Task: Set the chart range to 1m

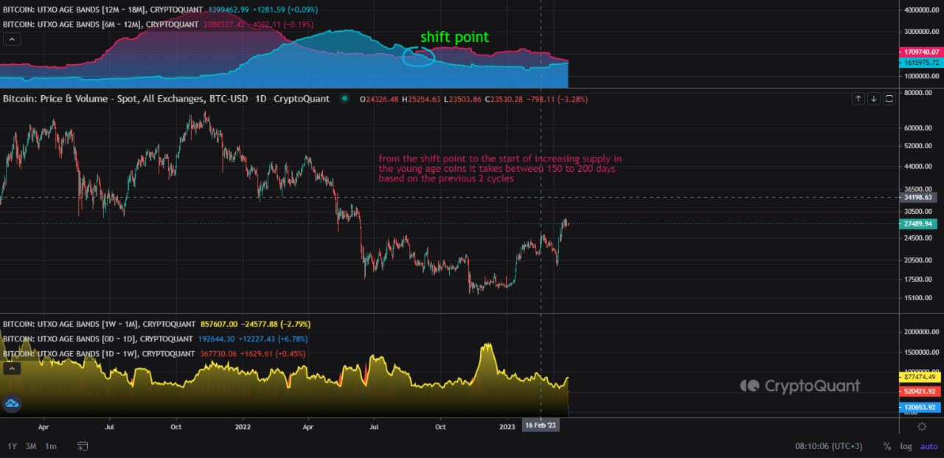Action: (x=51, y=446)
